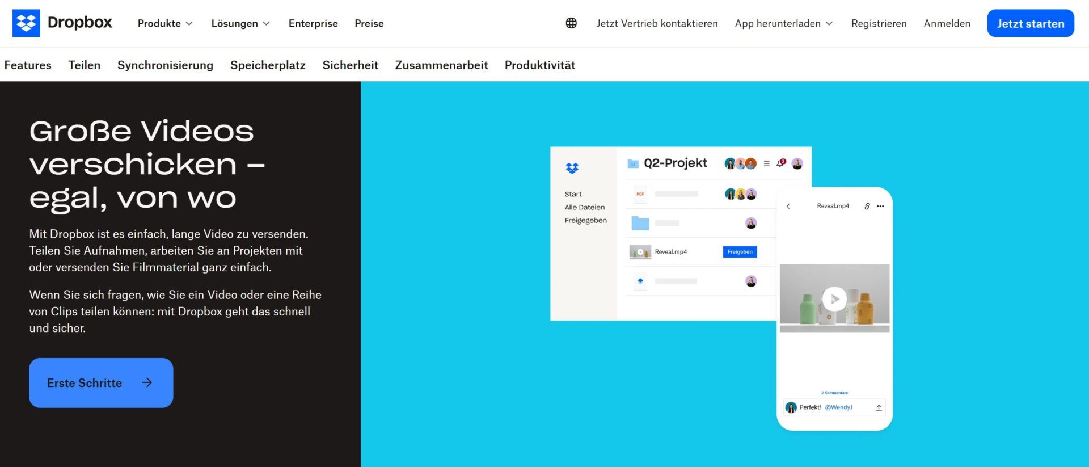1089x467 pixels.
Task: Click the back arrow in the phone mockup
Action: pos(788,207)
